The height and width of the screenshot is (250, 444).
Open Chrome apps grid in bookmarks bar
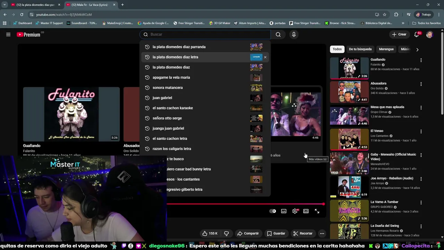[5, 23]
